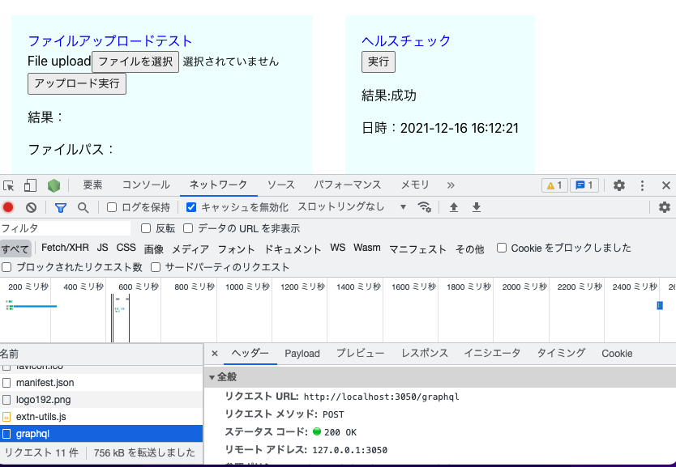Image resolution: width=676 pixels, height=467 pixels.
Task: Switch to the コンソール tab
Action: pyautogui.click(x=146, y=185)
